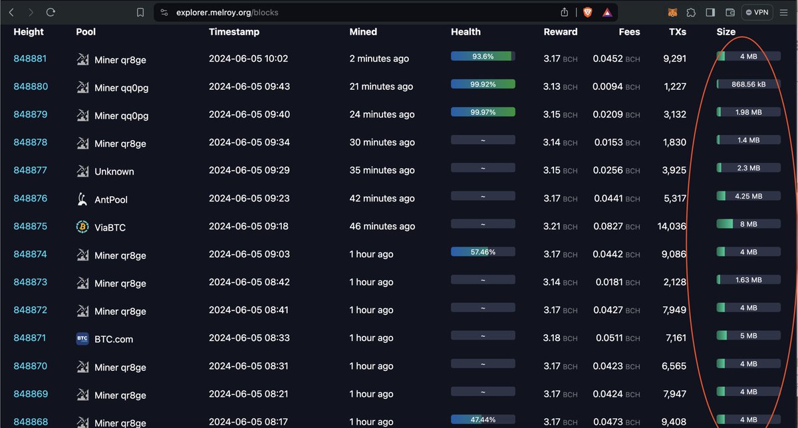Open the share icon in the address bar
Viewport: 798px width, 428px height.
[565, 12]
